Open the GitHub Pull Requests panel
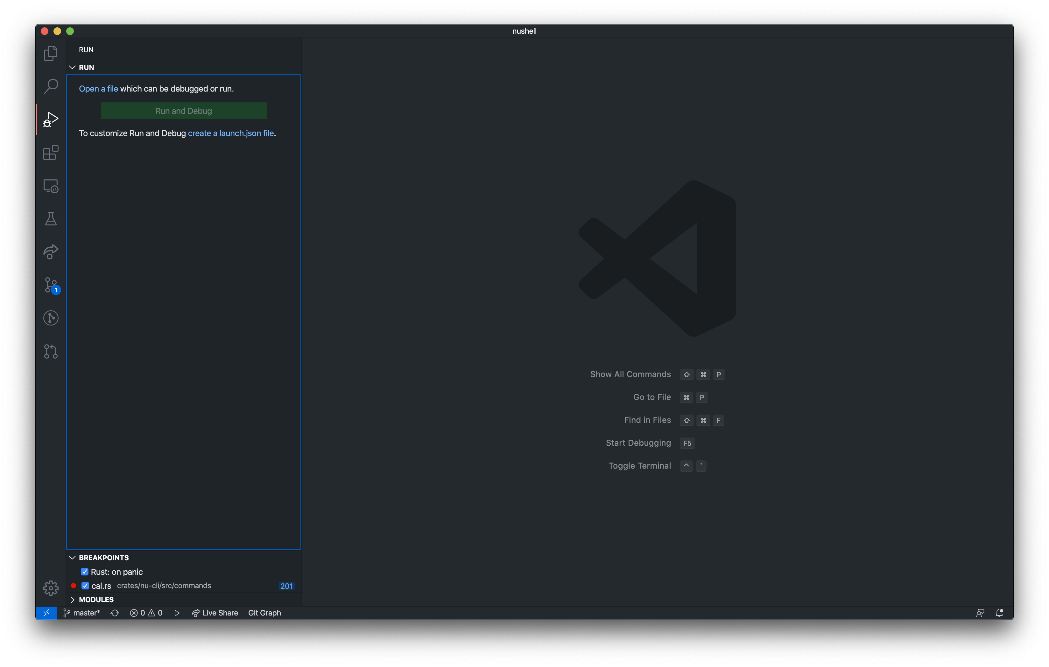 click(51, 351)
